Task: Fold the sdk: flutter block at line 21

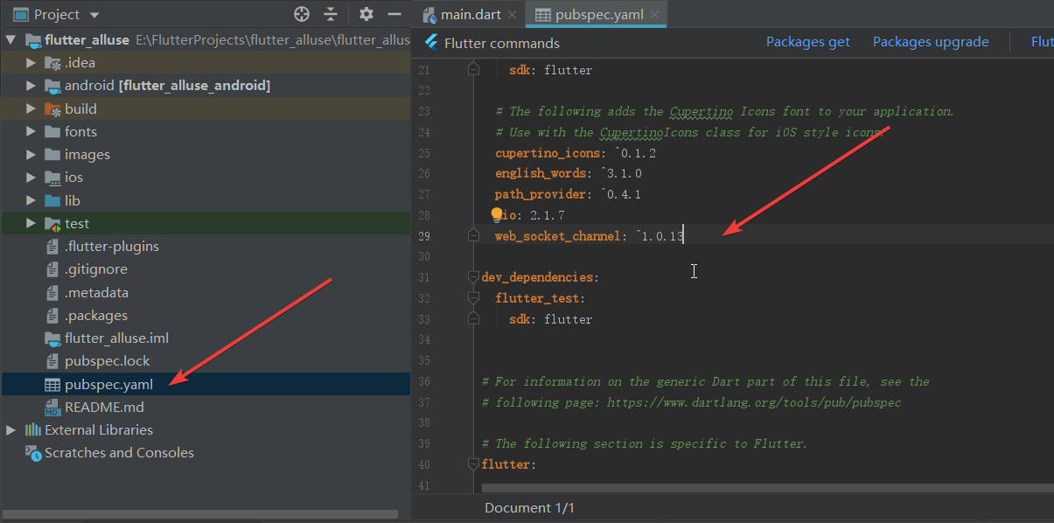Action: (x=473, y=69)
